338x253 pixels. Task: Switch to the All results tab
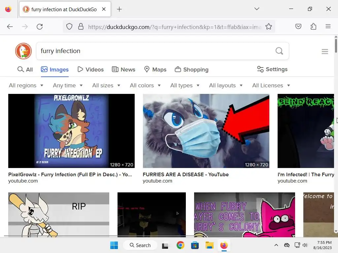tap(25, 70)
